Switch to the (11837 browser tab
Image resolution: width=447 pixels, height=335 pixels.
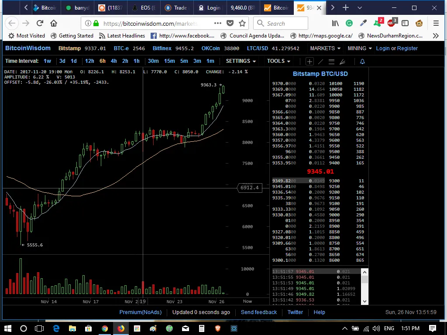pyautogui.click(x=110, y=8)
